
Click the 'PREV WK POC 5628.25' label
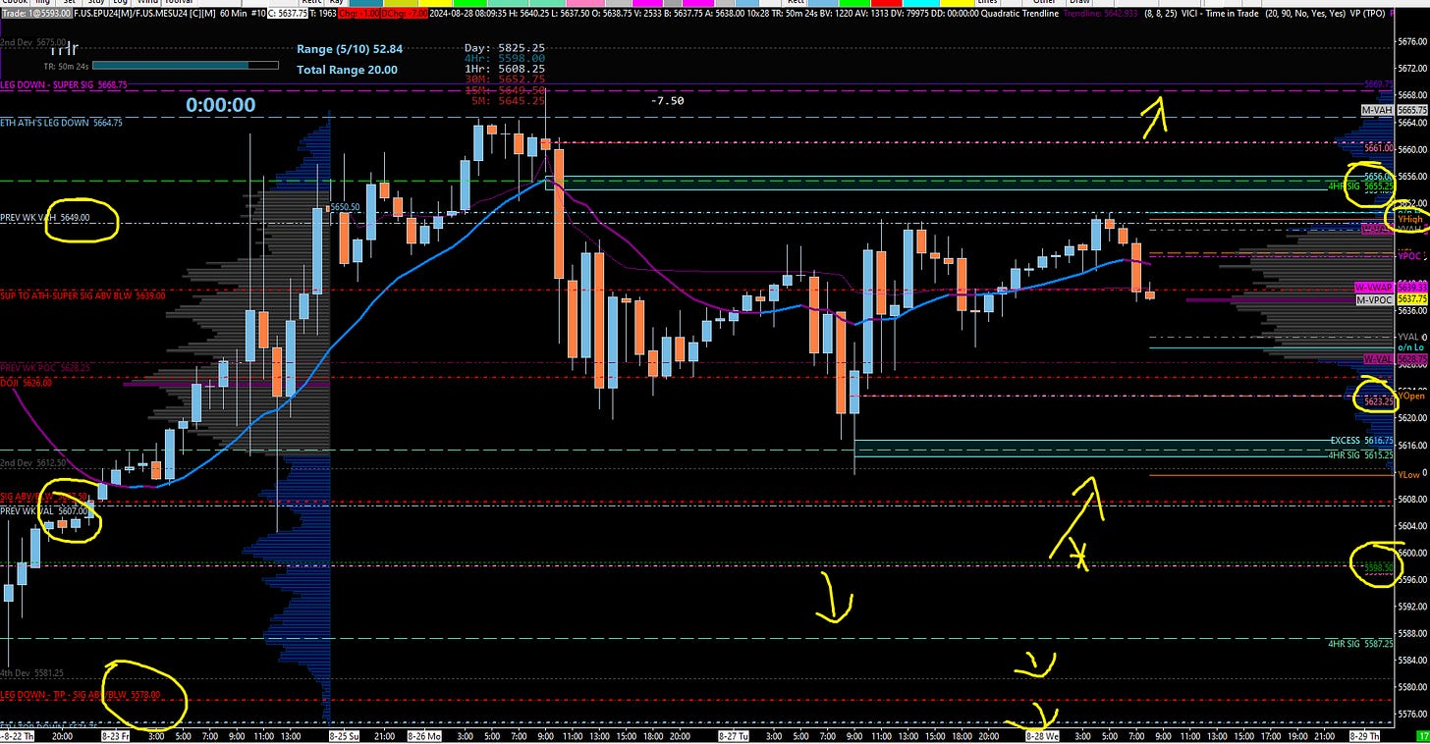coord(43,367)
